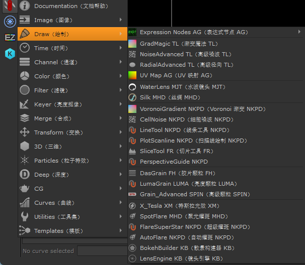Viewport: 305px width, 265px height.
Task: Click the Templates node icon
Action: 25,230
